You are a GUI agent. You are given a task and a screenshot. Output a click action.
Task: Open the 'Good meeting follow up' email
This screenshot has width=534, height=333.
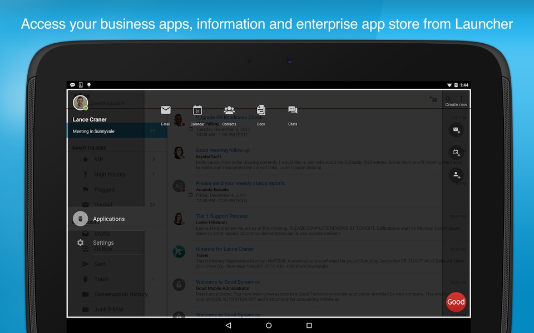pyautogui.click(x=318, y=158)
